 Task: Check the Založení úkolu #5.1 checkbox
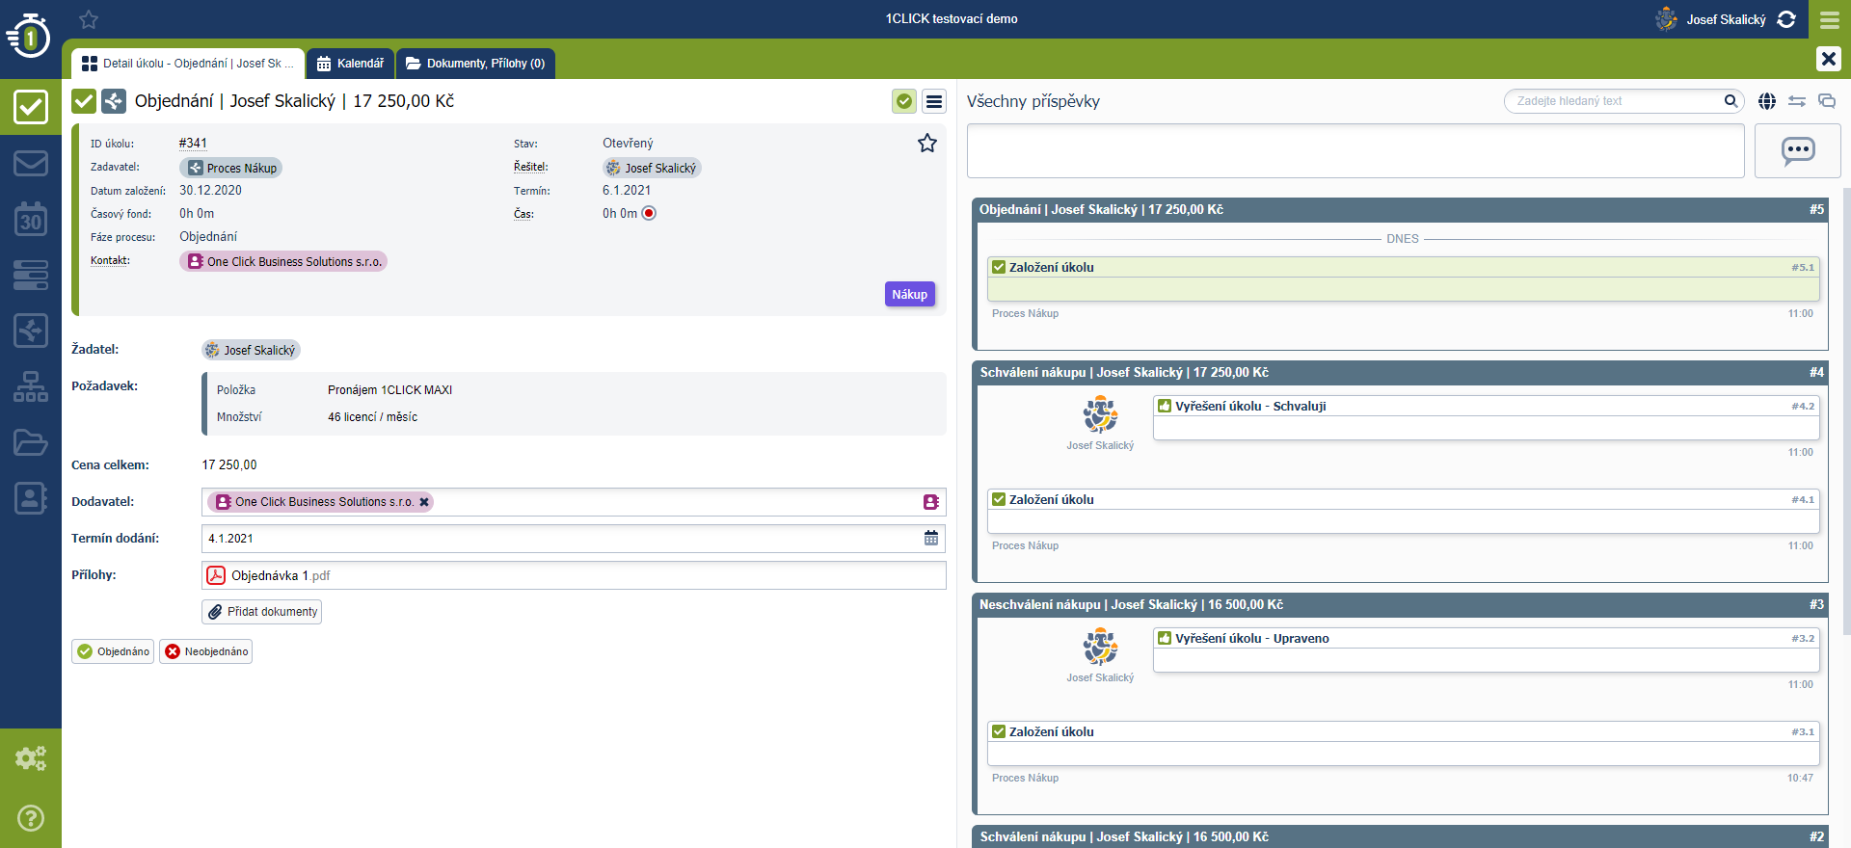tap(999, 268)
